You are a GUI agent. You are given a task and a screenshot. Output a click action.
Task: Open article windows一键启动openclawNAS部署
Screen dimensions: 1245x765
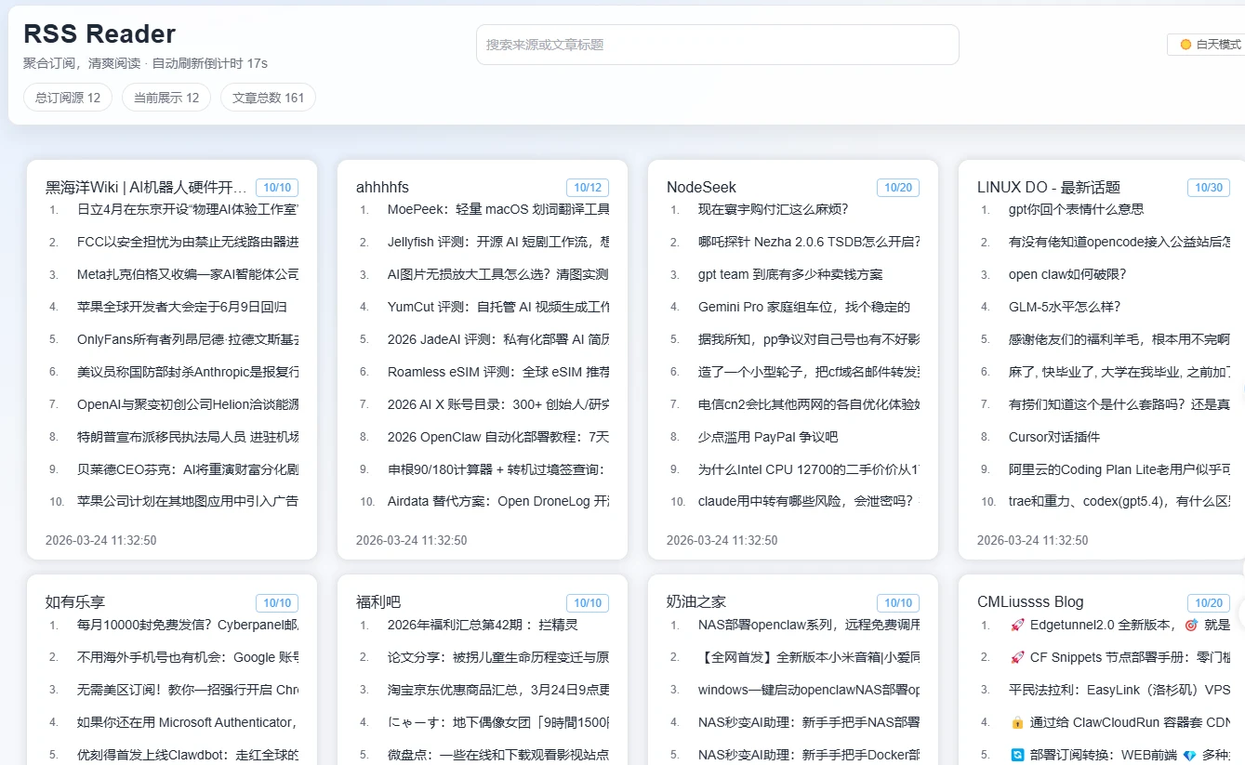(809, 690)
